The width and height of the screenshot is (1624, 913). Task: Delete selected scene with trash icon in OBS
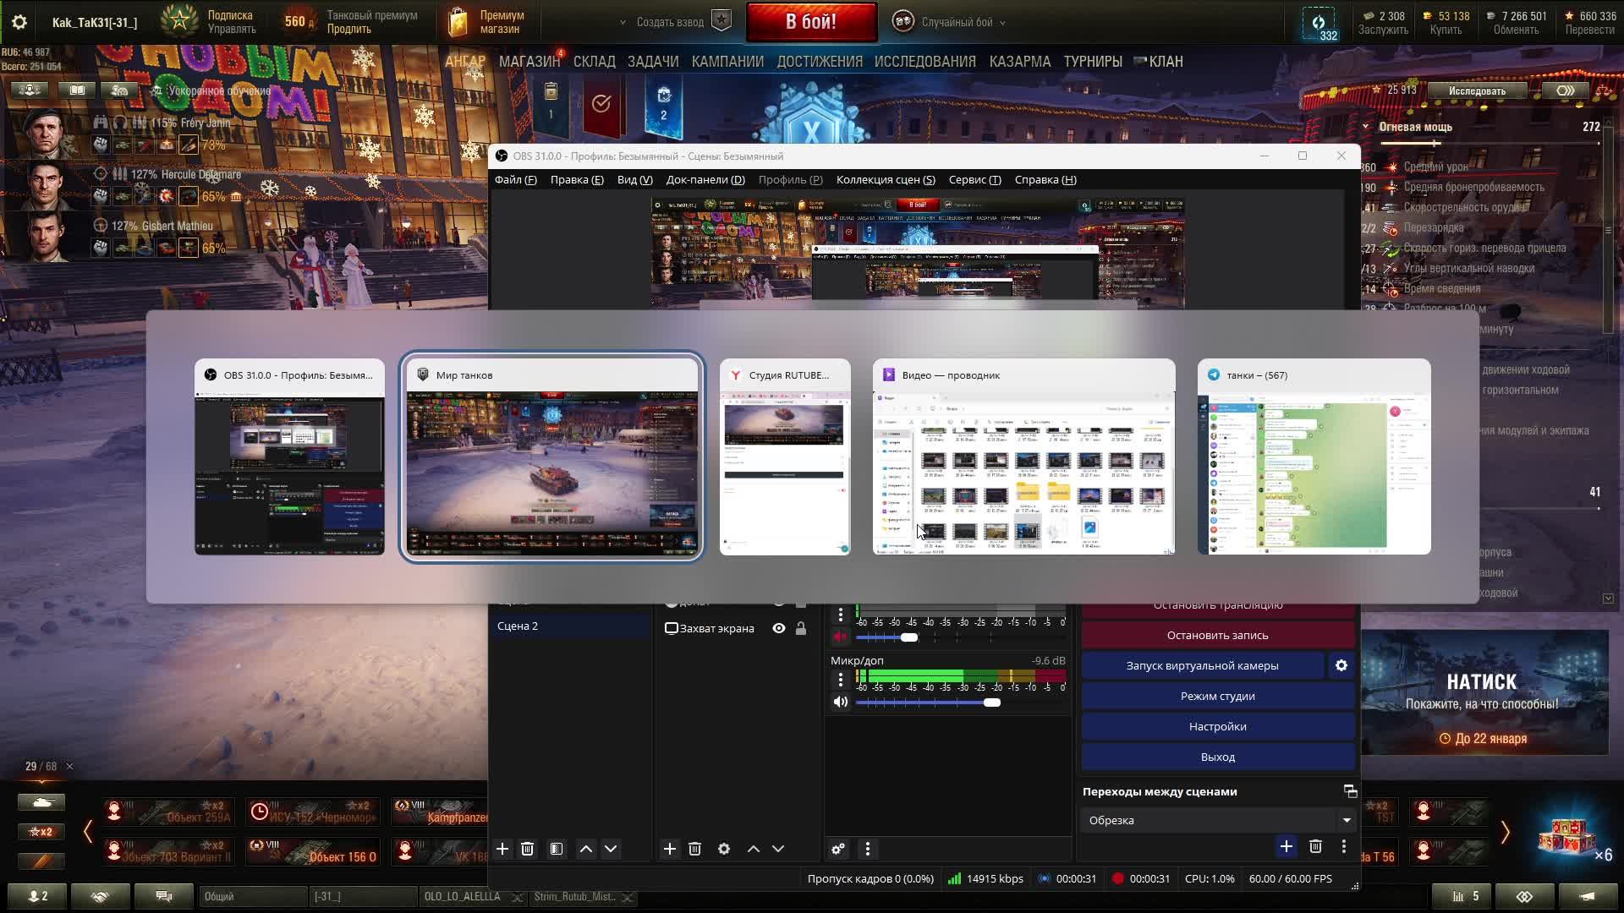click(527, 849)
